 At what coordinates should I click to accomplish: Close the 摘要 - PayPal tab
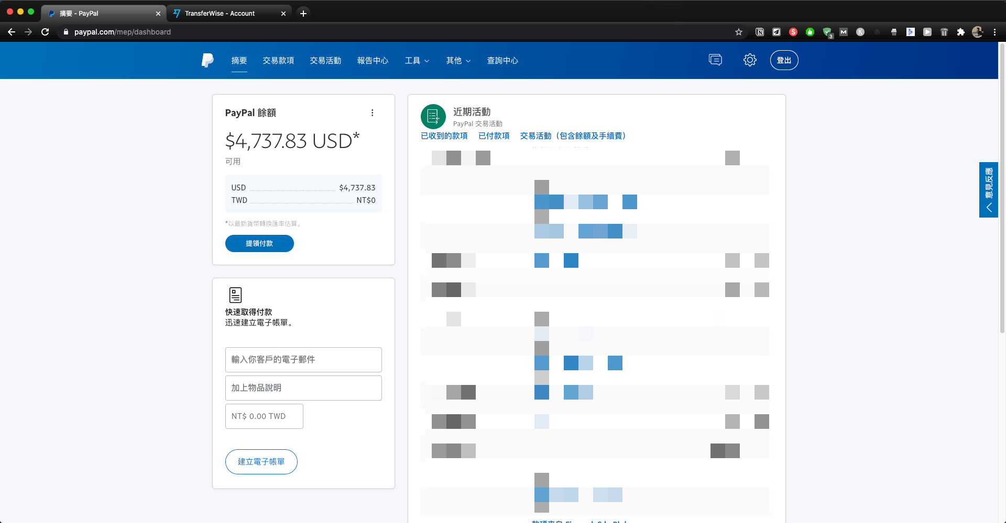(158, 14)
